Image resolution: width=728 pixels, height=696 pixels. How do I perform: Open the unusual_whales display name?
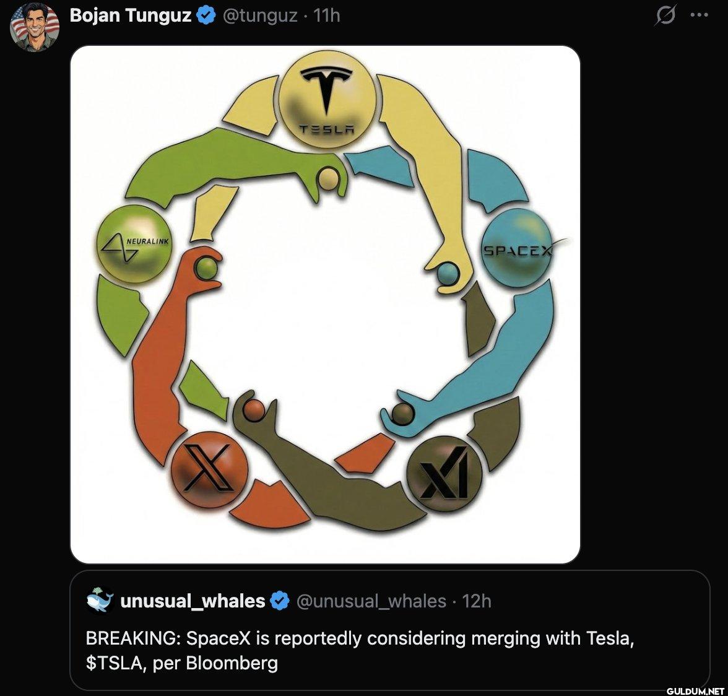[x=193, y=601]
